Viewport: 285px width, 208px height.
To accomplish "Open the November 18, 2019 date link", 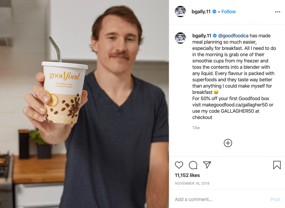I will (x=192, y=183).
